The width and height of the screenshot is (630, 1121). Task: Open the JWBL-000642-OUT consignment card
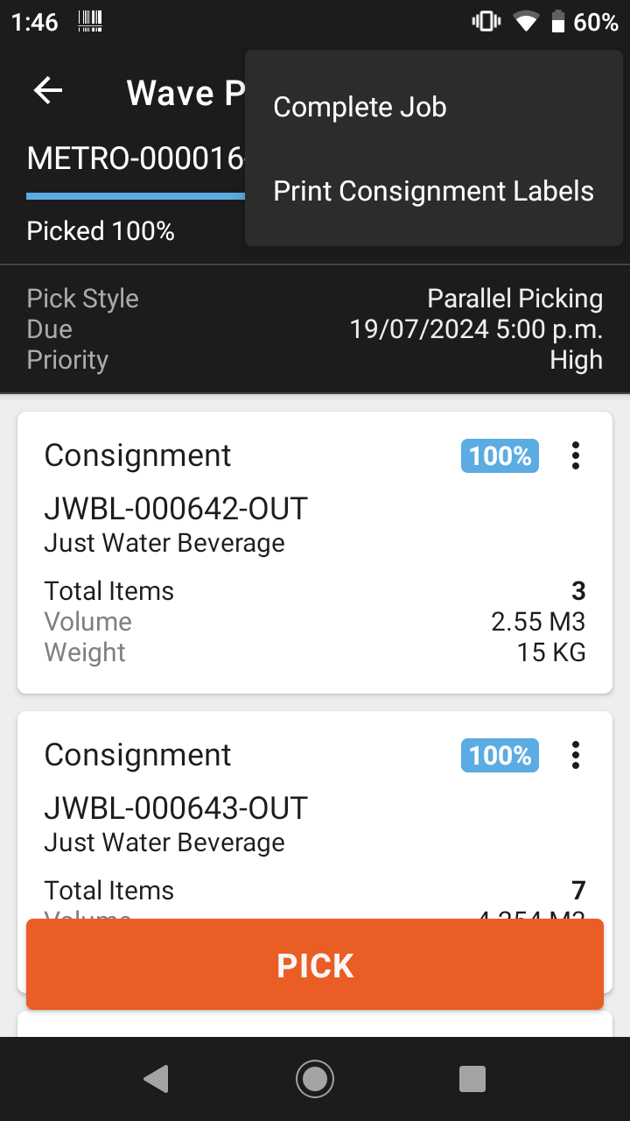click(x=315, y=553)
